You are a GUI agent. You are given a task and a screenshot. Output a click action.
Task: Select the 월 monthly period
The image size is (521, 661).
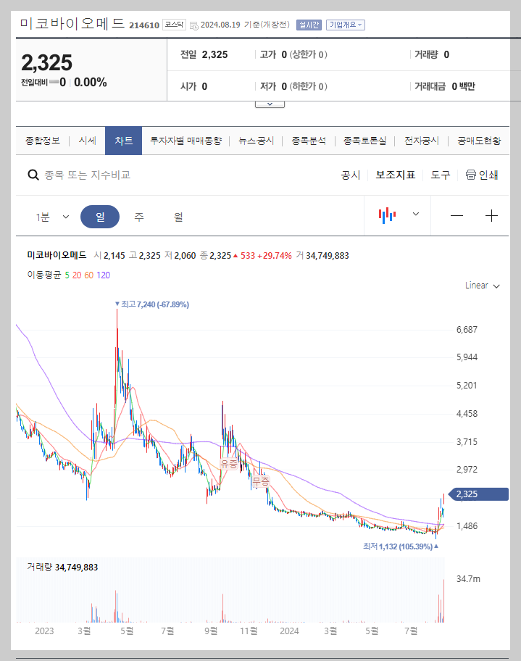[x=178, y=217]
